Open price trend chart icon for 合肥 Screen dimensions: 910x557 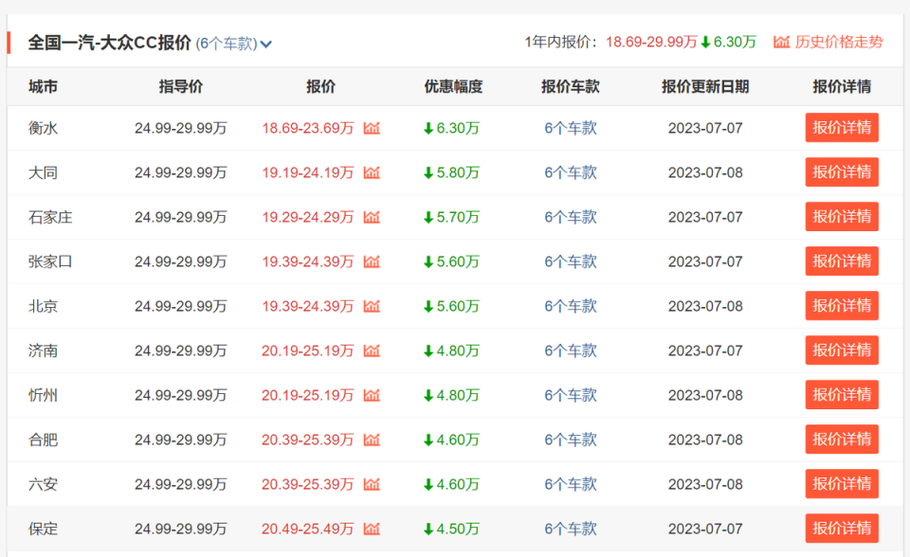[x=372, y=440]
